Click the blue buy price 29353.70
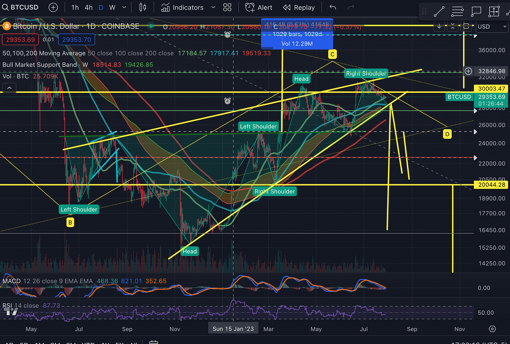 [x=76, y=39]
